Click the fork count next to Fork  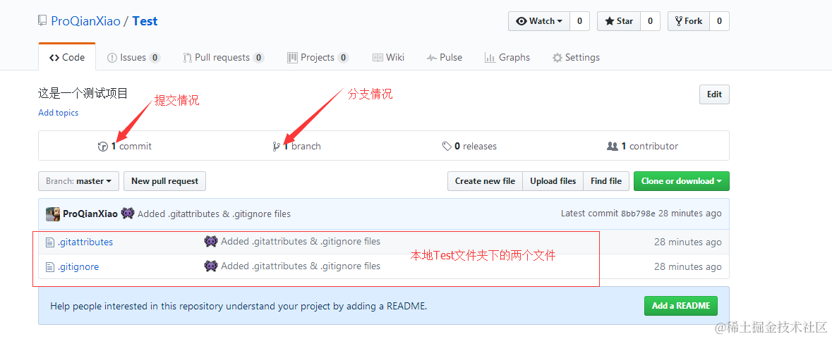(x=719, y=21)
